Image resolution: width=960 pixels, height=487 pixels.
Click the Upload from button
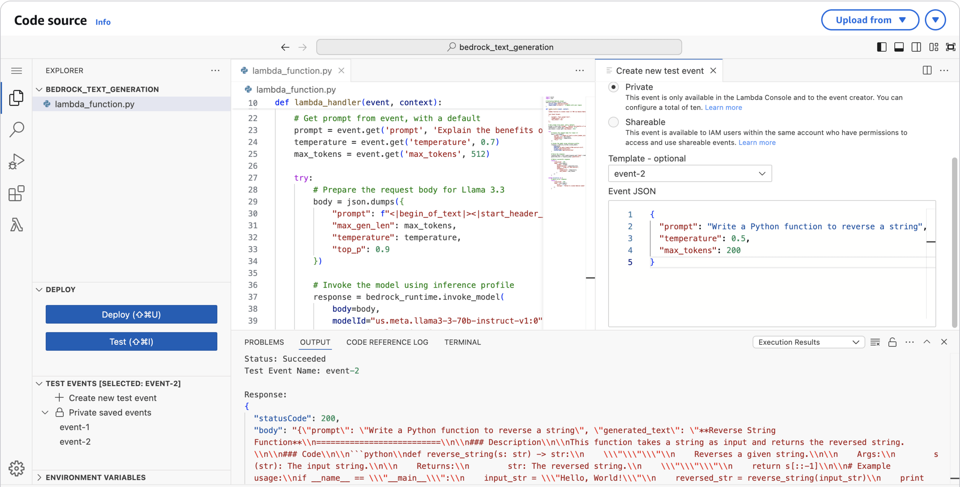tap(870, 20)
